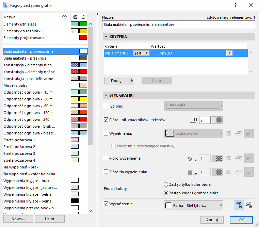Select rule Odporność ogniowa - 30 mi...
Viewport: 259px width, 227px height.
click(45, 99)
